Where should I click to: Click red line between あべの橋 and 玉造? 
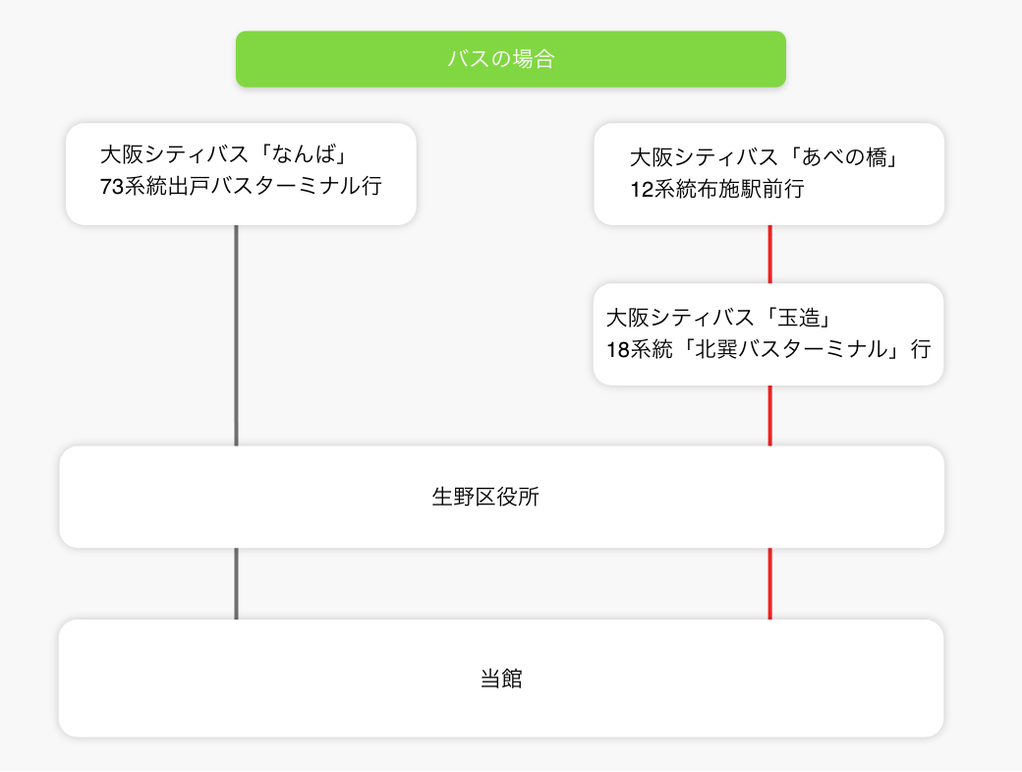tap(769, 254)
